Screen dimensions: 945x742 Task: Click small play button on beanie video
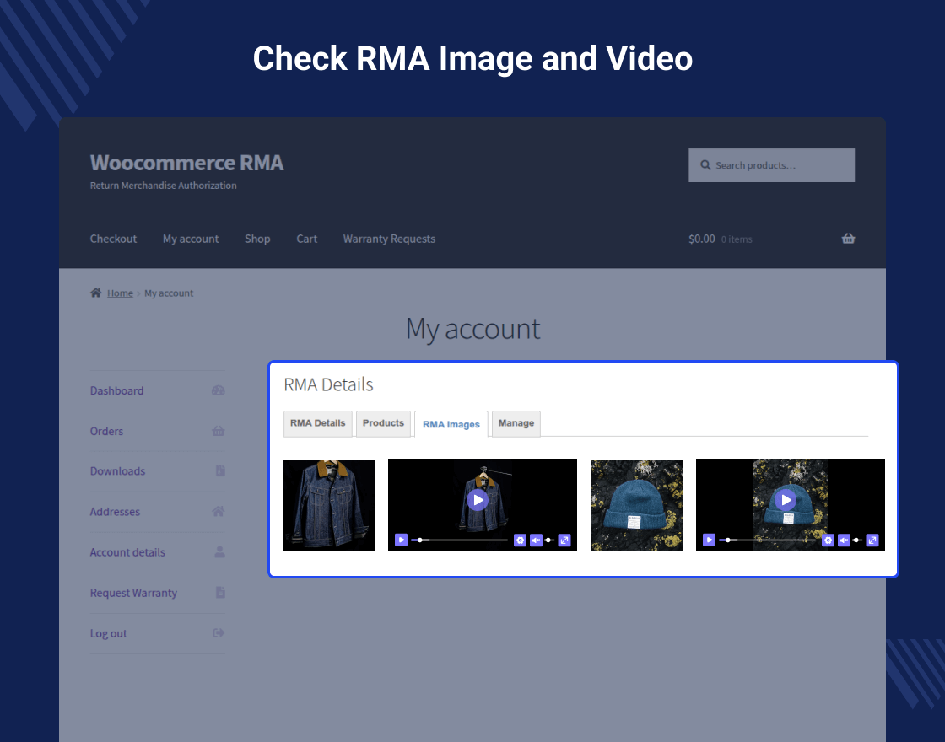tap(709, 540)
